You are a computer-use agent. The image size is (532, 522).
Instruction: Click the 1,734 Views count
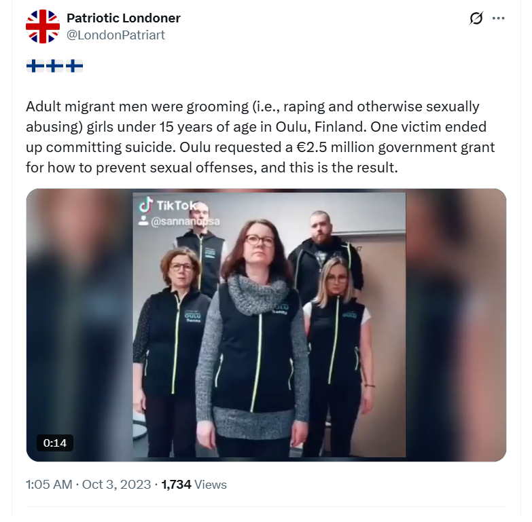[194, 485]
